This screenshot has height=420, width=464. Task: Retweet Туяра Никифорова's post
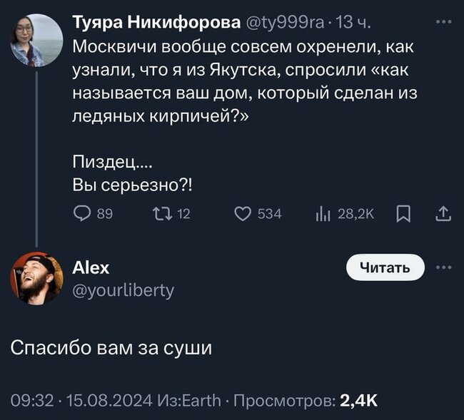click(161, 213)
